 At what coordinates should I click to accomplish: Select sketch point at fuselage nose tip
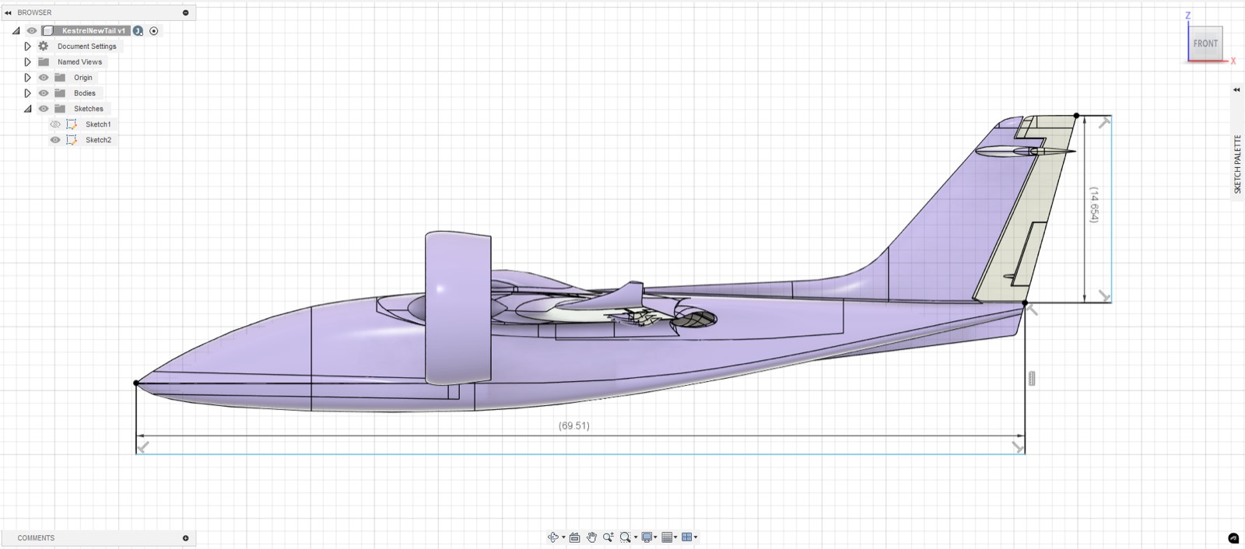[136, 383]
